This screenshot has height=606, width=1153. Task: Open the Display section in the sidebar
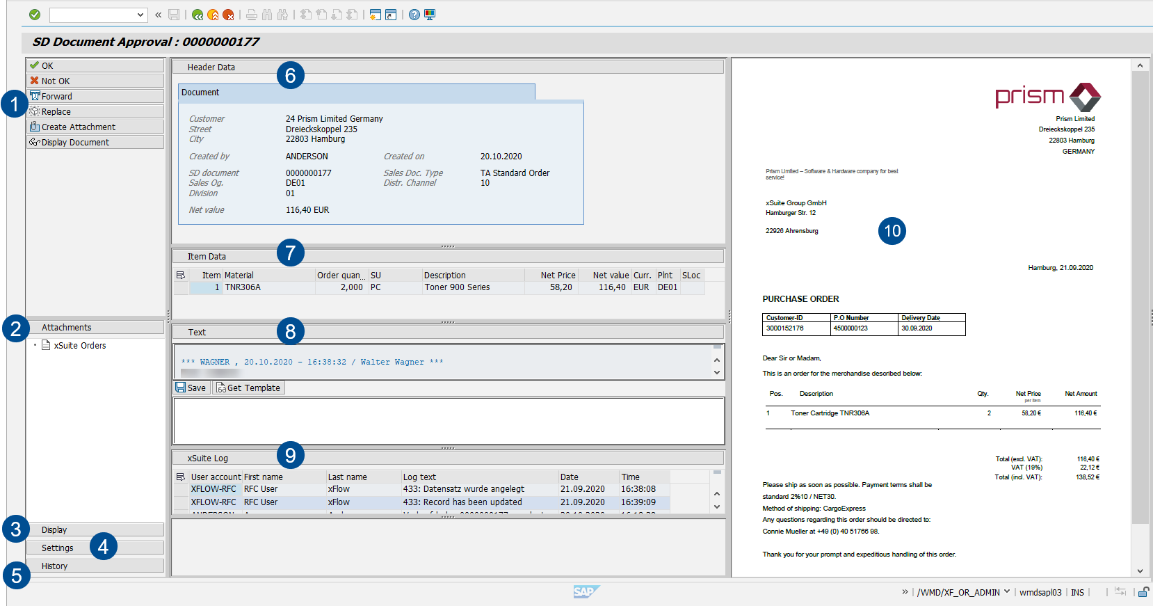95,529
